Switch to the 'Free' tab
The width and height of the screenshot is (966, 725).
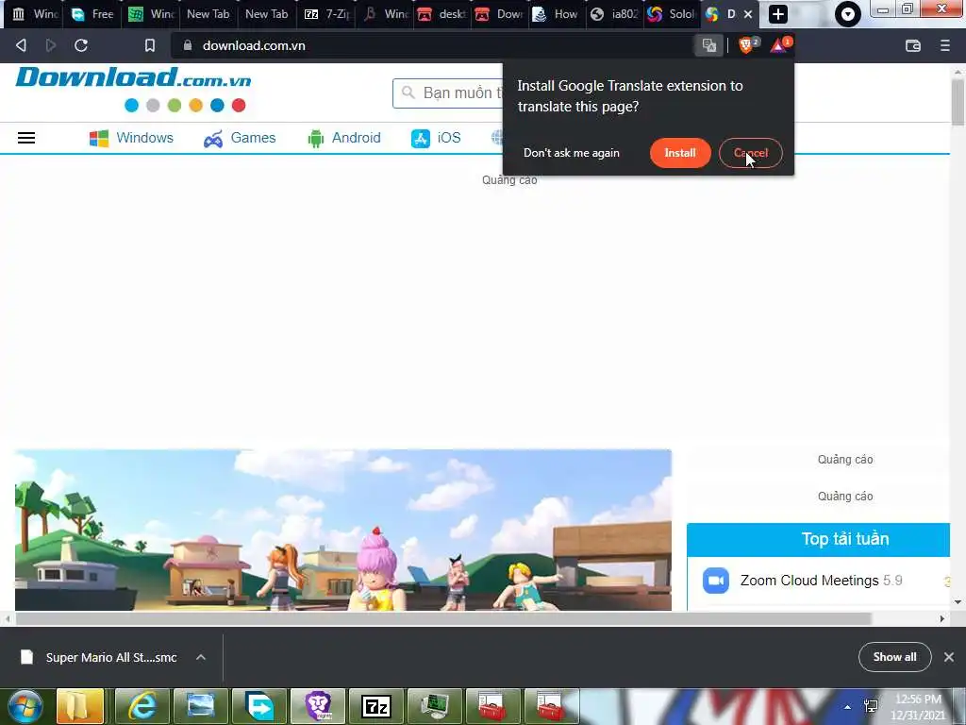[92, 14]
